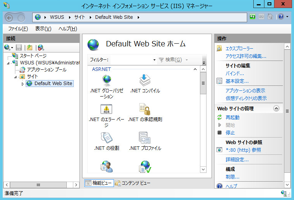The height and width of the screenshot is (200, 294).
Task: Open the ファイル(F) menu
Action: 18,29
